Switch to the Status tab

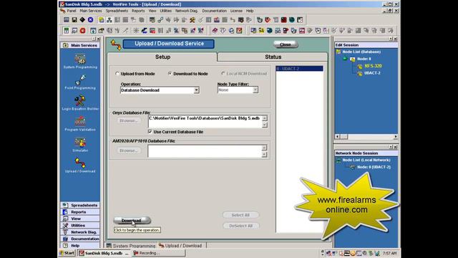273,57
